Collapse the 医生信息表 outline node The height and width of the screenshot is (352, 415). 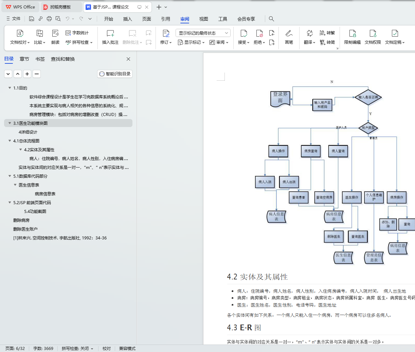tap(15, 185)
